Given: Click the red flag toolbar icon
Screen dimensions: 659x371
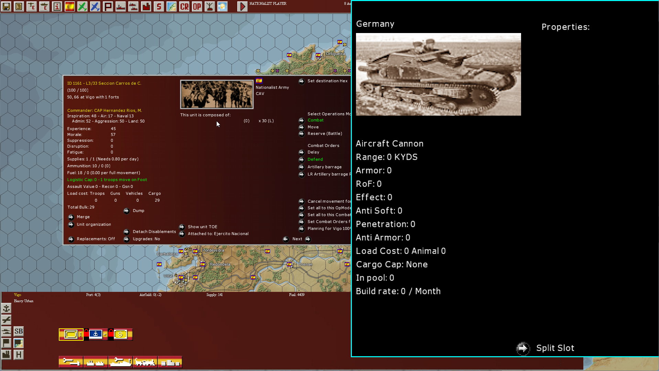Looking at the screenshot, I should pyautogui.click(x=108, y=6).
